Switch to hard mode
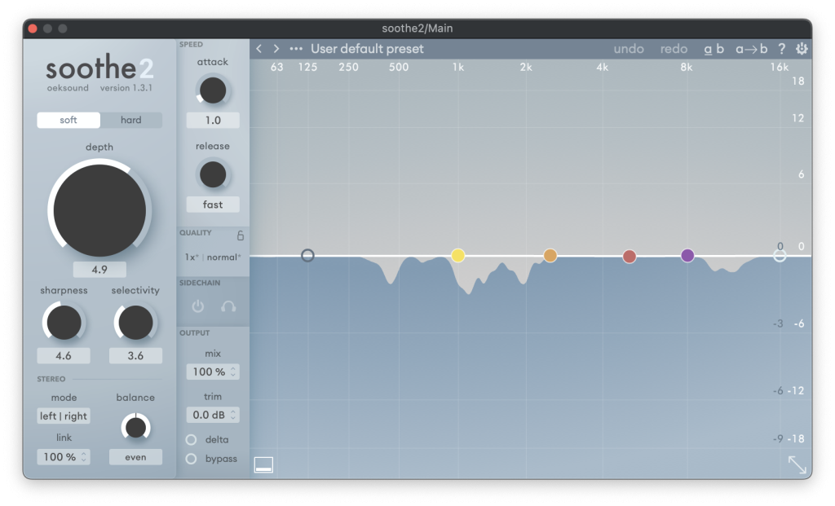 [x=130, y=120]
